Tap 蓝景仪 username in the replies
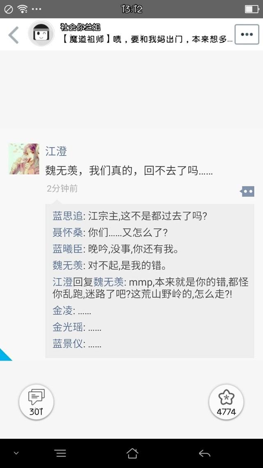This screenshot has width=263, height=468. [68, 344]
